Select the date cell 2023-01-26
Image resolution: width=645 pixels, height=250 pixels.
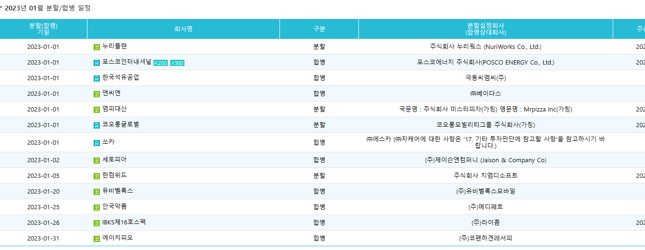(x=43, y=223)
